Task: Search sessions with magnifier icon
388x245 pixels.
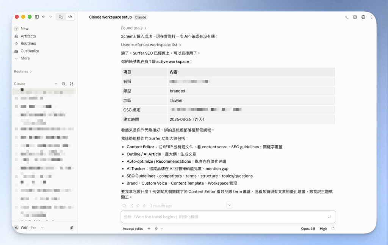Action: click(64, 84)
